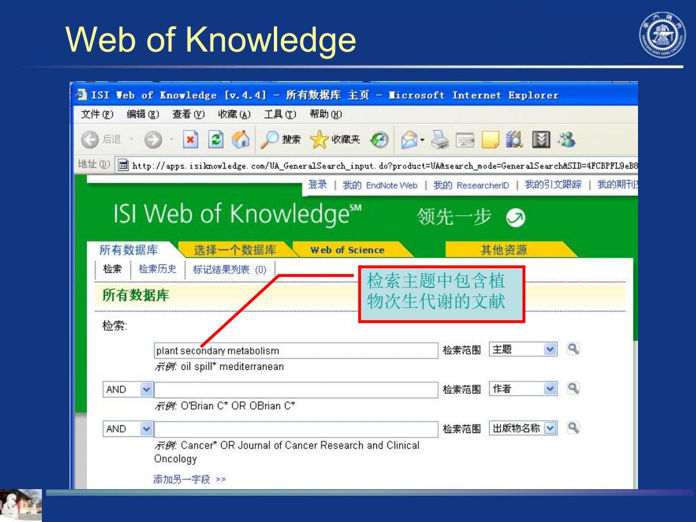Viewport: 696px width, 522px height.
Task: Click the IE Forward arrow button
Action: pos(153,140)
